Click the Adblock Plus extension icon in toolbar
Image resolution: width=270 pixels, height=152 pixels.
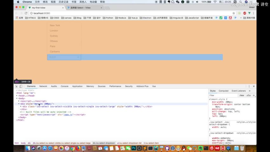(245, 13)
